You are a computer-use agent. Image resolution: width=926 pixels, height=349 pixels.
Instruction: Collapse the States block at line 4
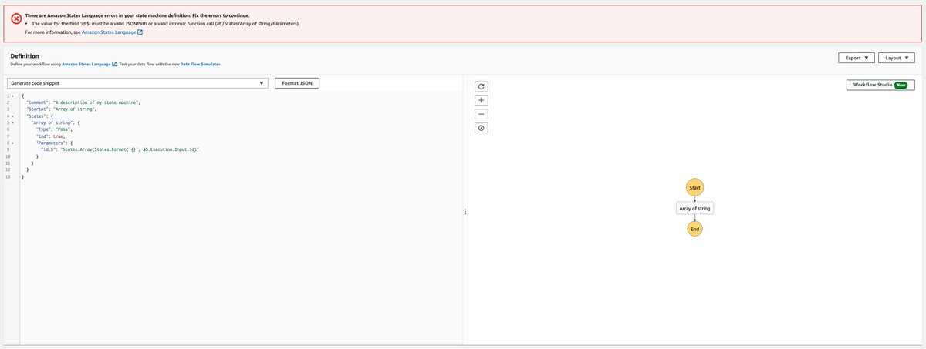click(15, 116)
